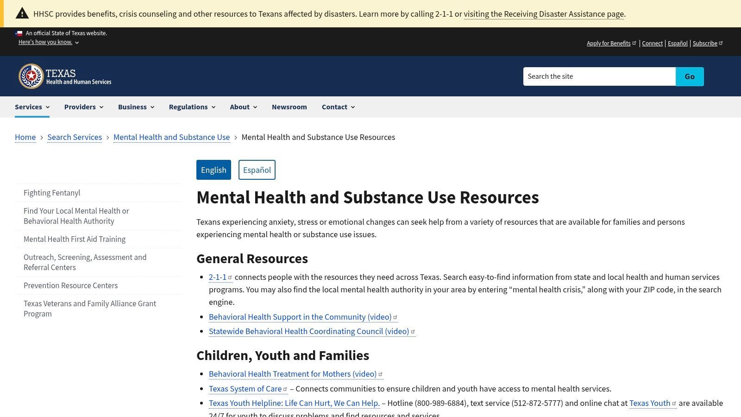Click the Search the site input field
The height and width of the screenshot is (417, 741).
coord(599,76)
